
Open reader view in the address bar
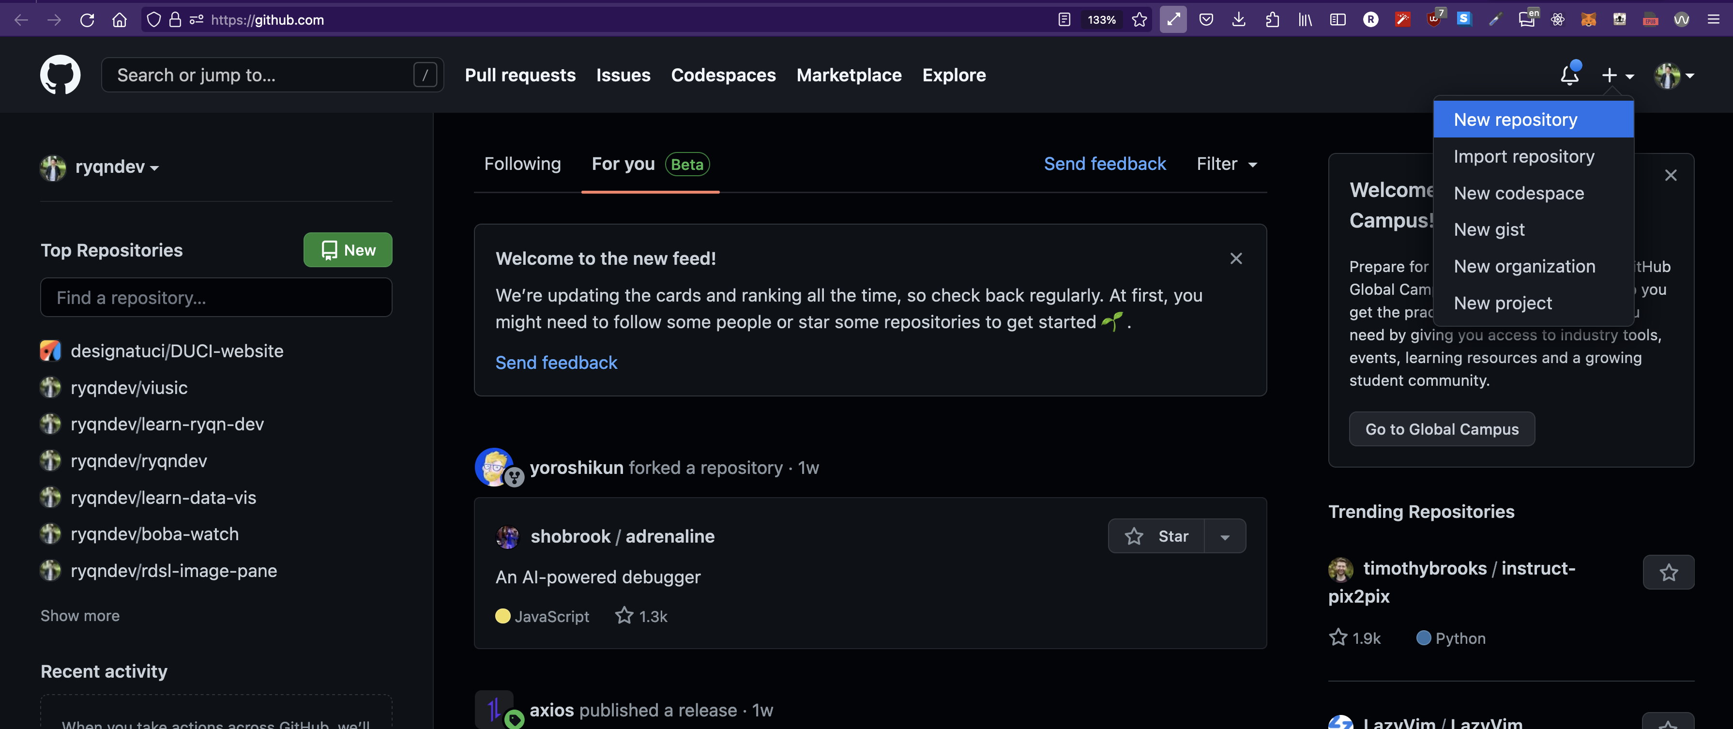pyautogui.click(x=1064, y=19)
